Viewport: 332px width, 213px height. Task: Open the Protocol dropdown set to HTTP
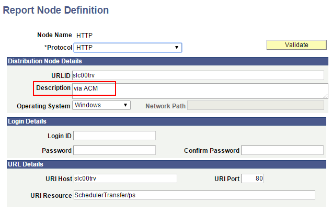(128, 48)
